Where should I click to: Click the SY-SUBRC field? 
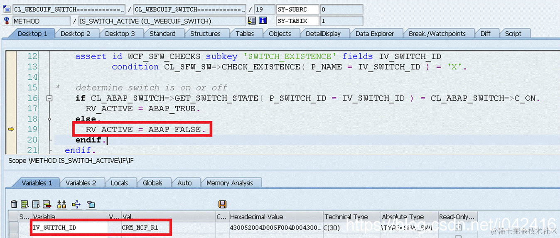[297, 9]
